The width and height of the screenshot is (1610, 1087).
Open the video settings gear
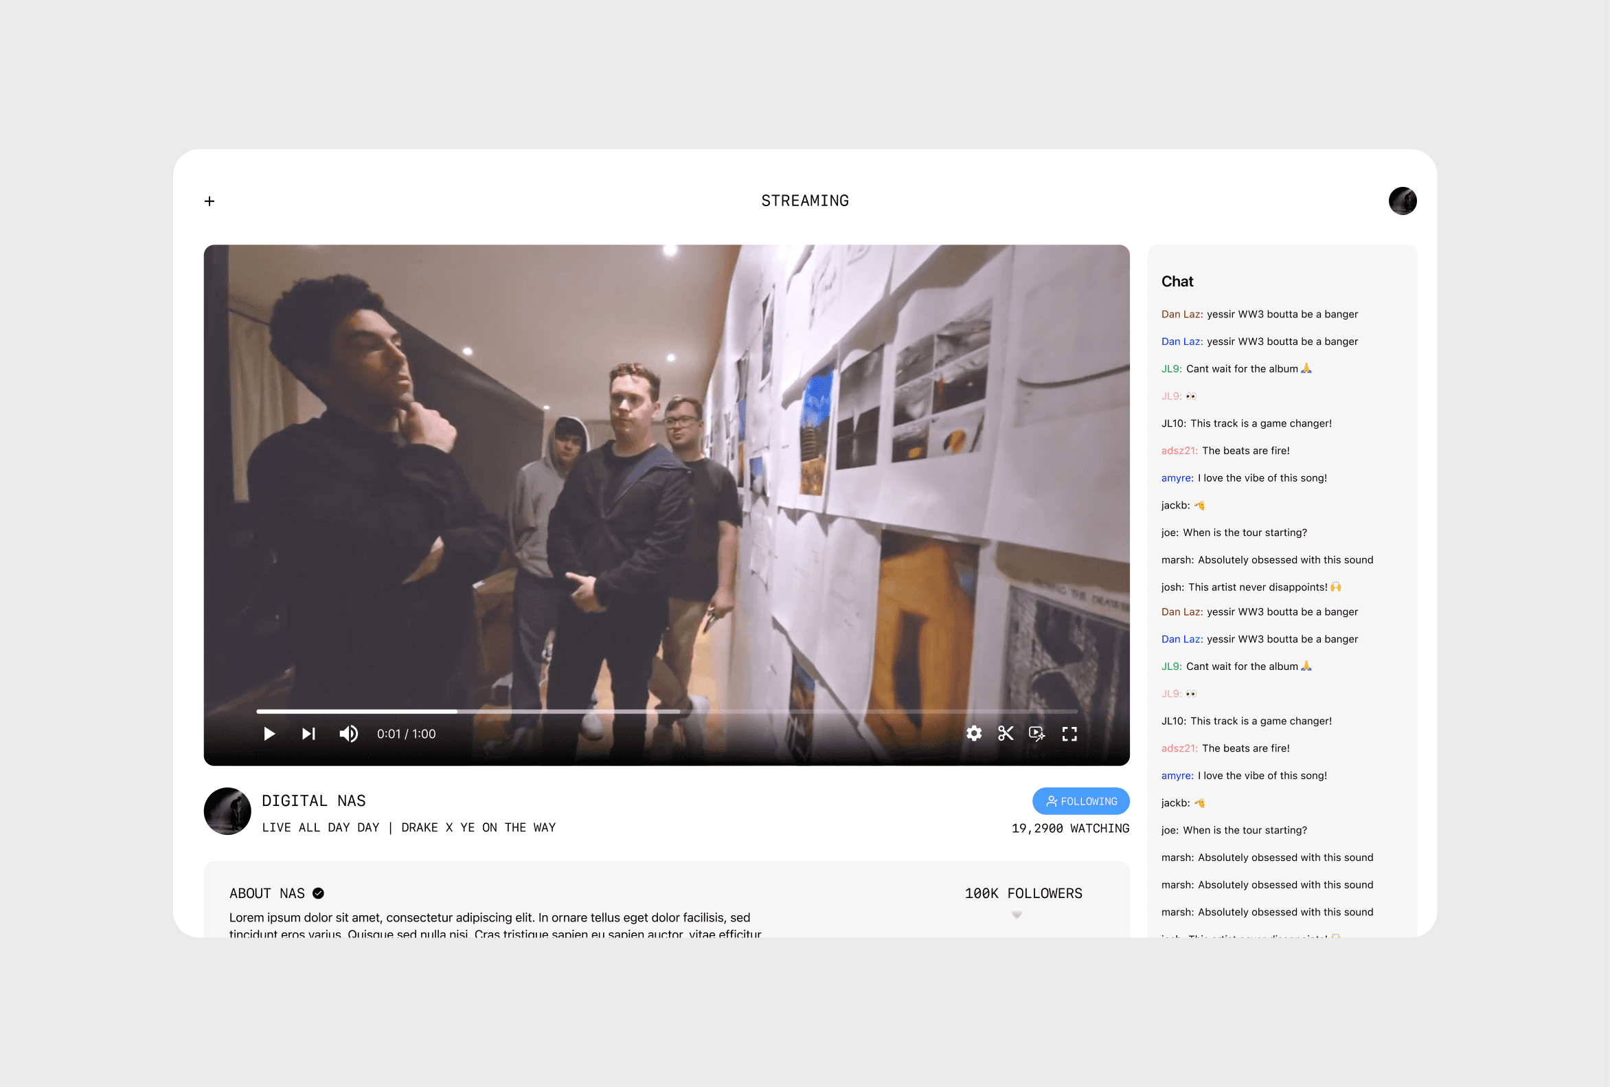tap(973, 734)
